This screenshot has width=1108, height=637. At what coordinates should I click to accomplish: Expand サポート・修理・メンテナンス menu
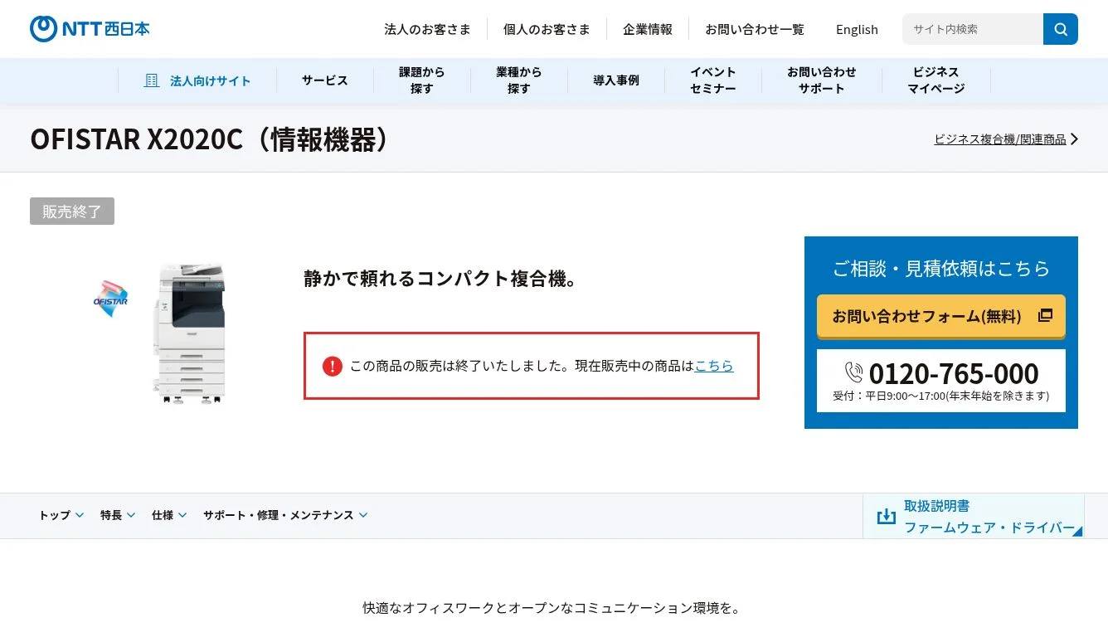coord(362,515)
